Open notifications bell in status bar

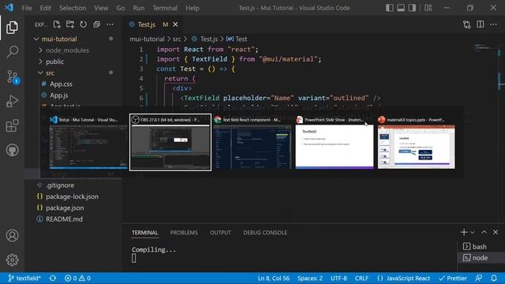[494, 278]
